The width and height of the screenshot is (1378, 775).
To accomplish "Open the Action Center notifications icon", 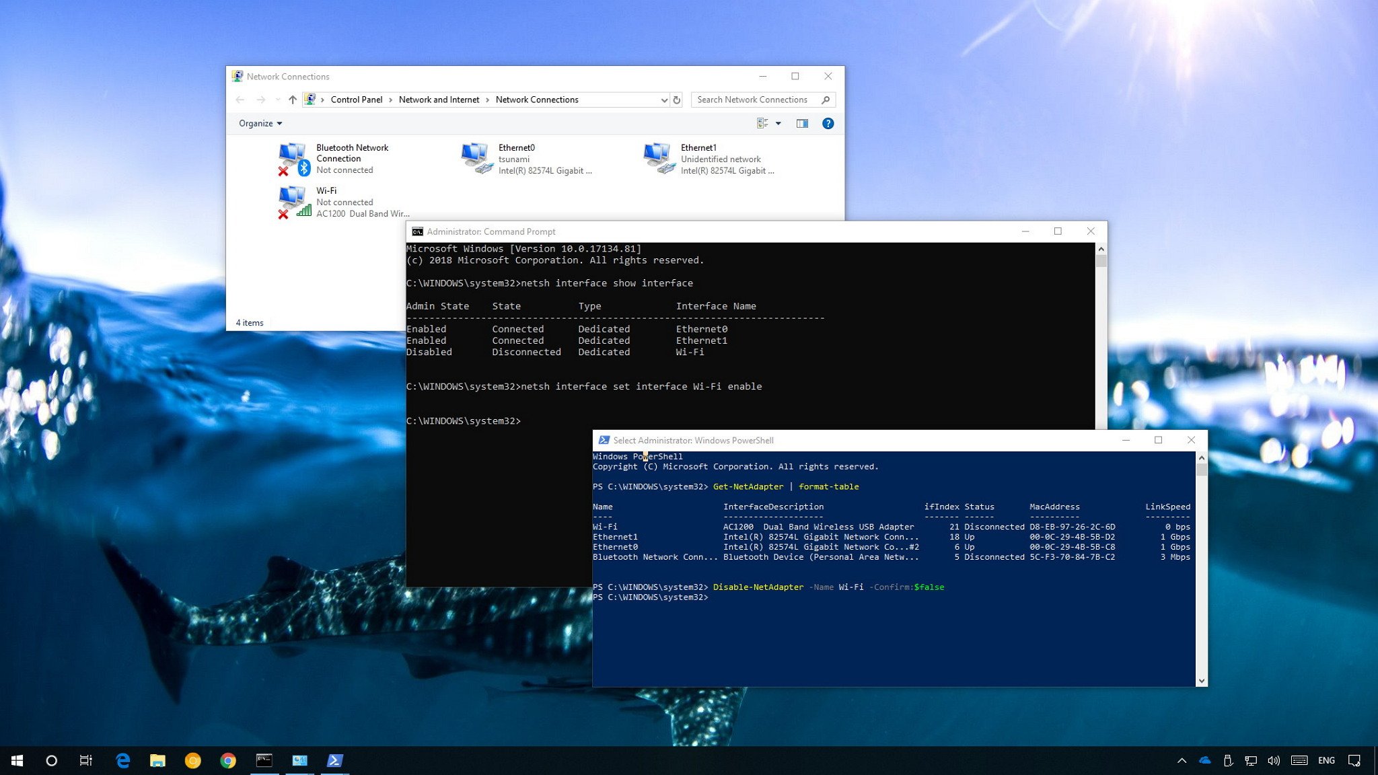I will 1354,760.
